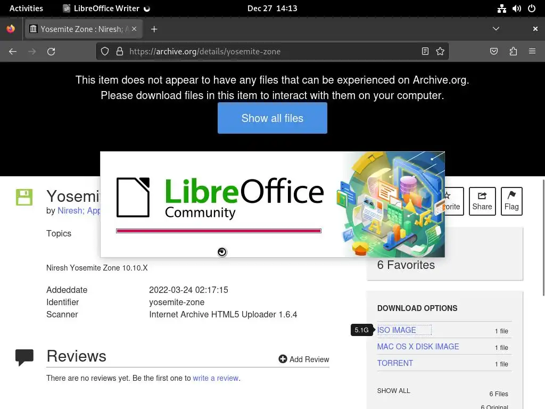Click the 6 Files count
The height and width of the screenshot is (409, 545).
[498, 394]
